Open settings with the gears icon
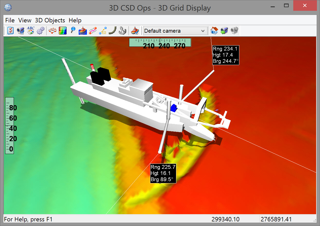 tap(40, 31)
